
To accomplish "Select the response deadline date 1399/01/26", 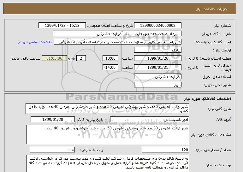I will click(x=158, y=58).
